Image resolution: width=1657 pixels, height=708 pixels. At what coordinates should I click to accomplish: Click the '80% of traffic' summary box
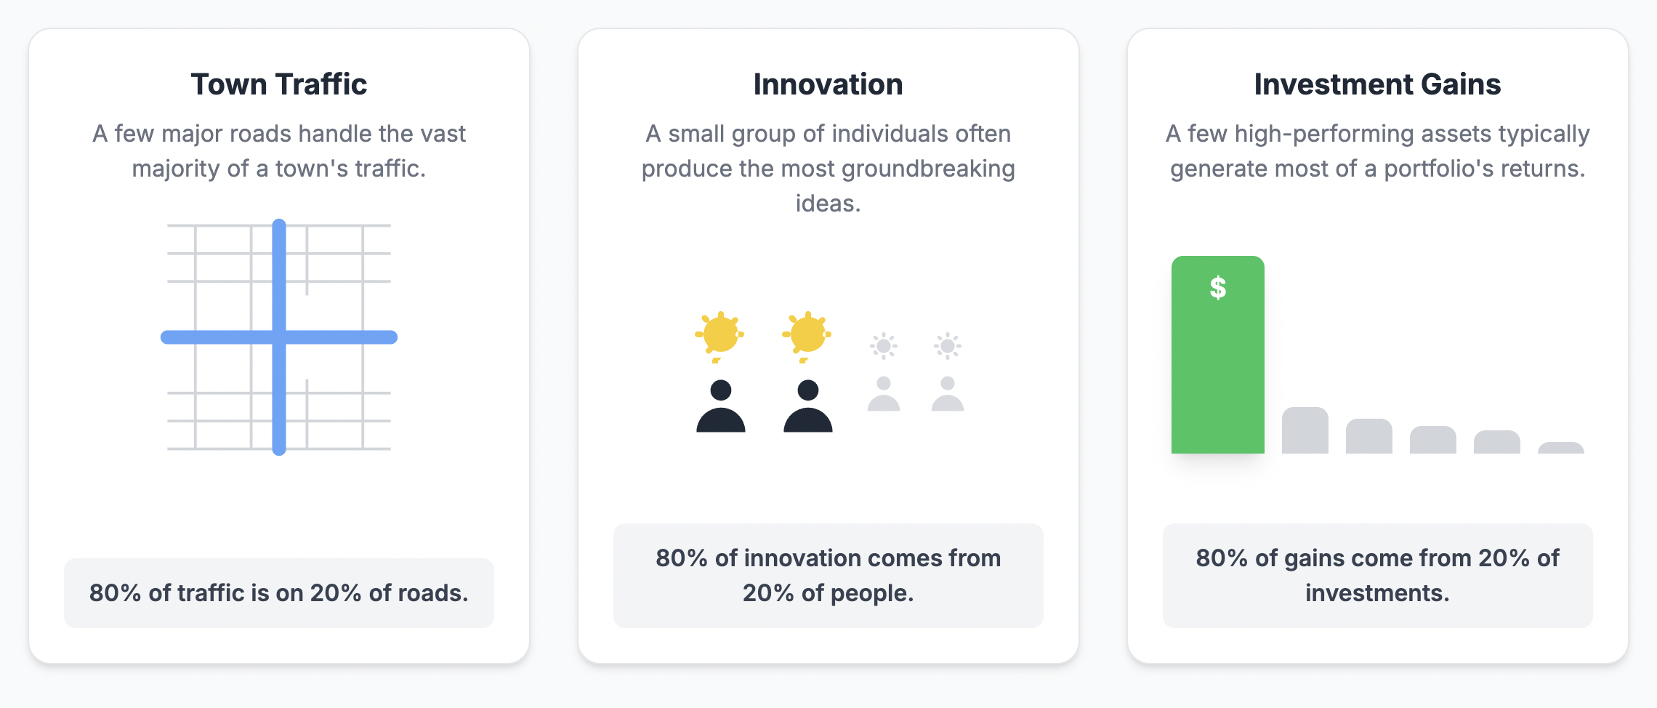pyautogui.click(x=279, y=593)
